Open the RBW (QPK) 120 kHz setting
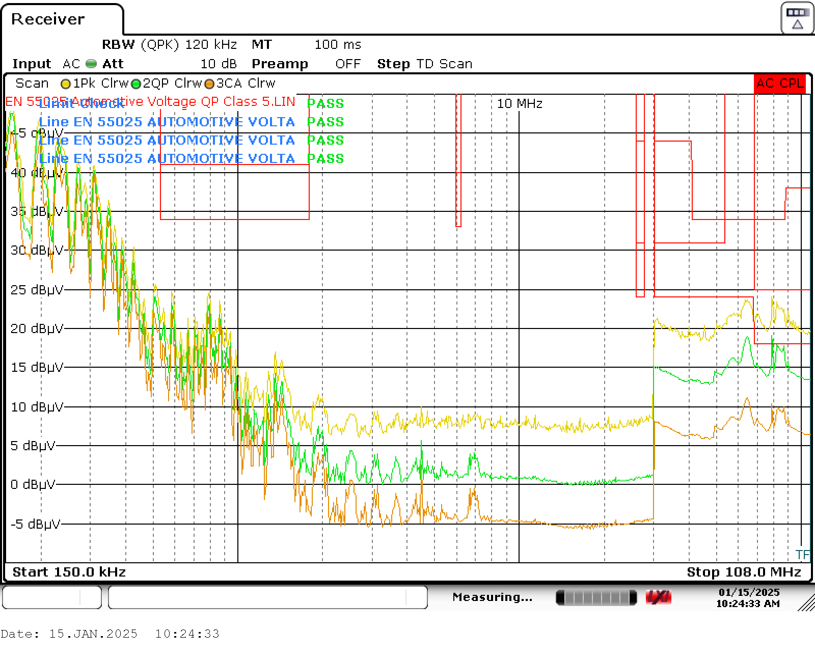Screen dimensions: 815x658 [169, 44]
